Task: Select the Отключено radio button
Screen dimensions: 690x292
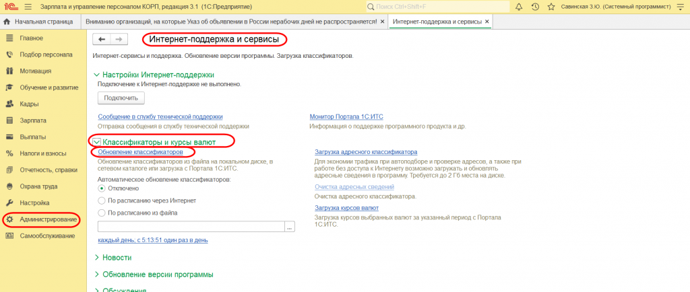Action: pyautogui.click(x=102, y=188)
